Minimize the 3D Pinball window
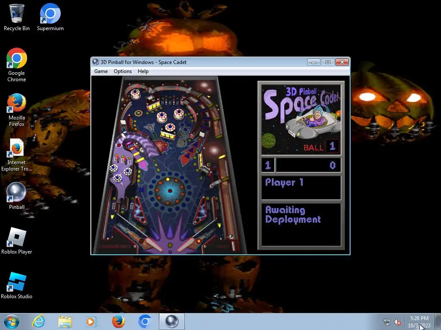This screenshot has height=330, width=441. [x=314, y=62]
